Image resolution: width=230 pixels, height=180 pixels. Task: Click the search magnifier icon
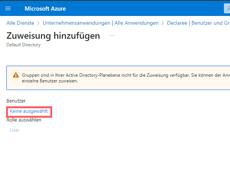point(228,8)
